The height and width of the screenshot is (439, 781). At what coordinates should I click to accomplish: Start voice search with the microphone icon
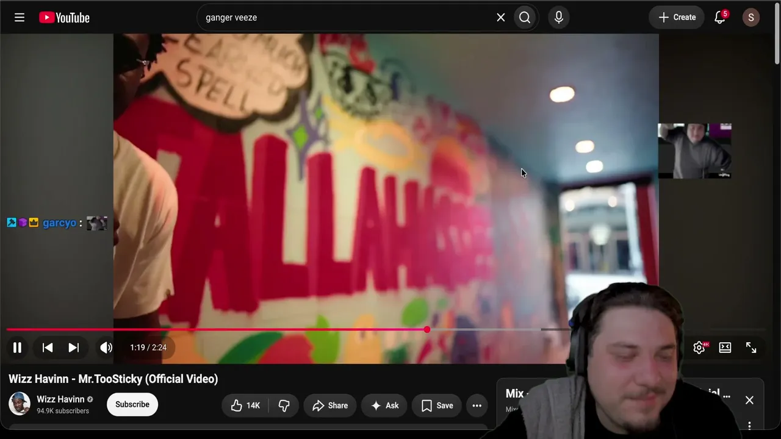pyautogui.click(x=558, y=18)
